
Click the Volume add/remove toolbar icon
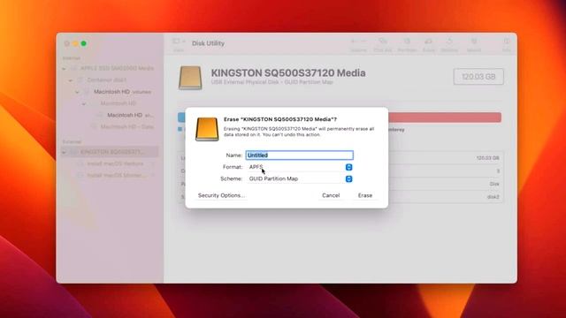point(358,42)
